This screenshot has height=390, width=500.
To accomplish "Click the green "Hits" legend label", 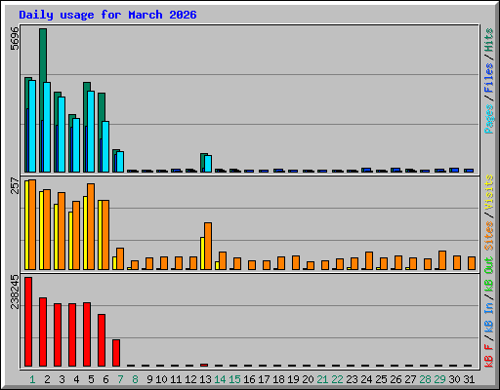I will click(488, 40).
